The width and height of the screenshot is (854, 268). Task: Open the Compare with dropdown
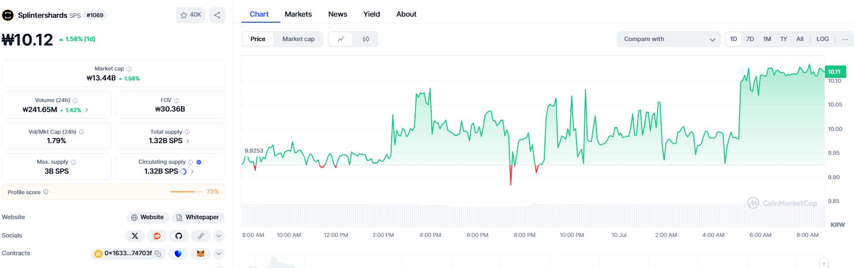click(x=669, y=39)
